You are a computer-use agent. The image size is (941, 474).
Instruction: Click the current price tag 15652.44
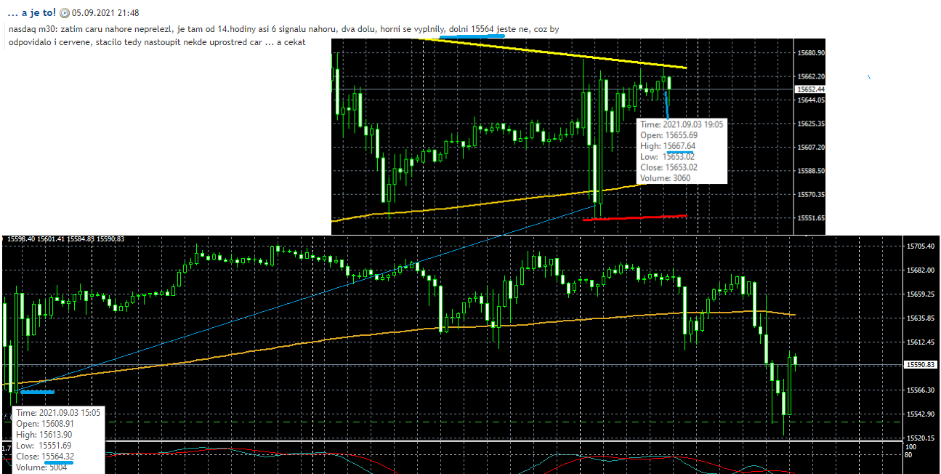809,89
